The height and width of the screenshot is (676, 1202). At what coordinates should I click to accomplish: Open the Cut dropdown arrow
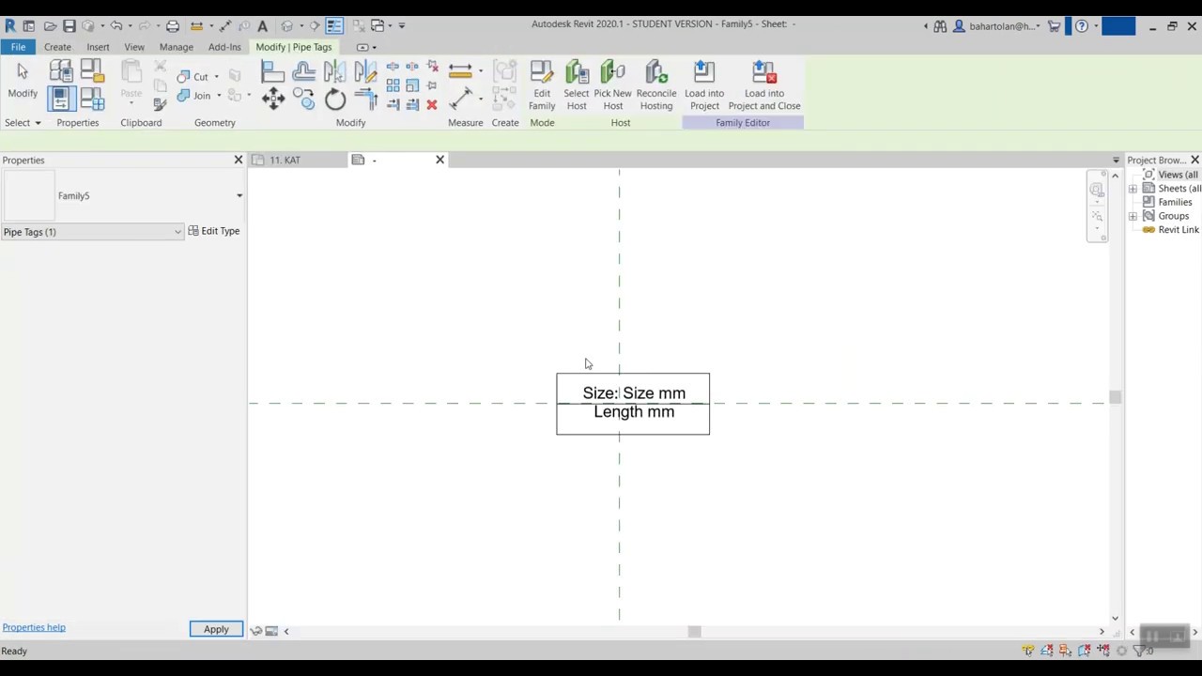[x=217, y=77]
